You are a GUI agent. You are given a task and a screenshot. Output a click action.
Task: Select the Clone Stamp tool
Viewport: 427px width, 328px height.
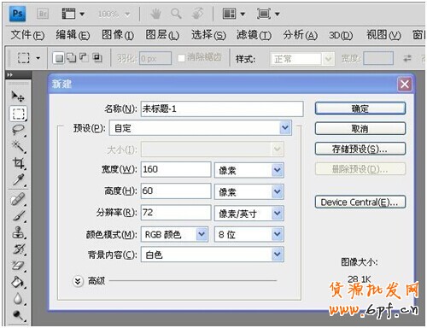point(18,232)
